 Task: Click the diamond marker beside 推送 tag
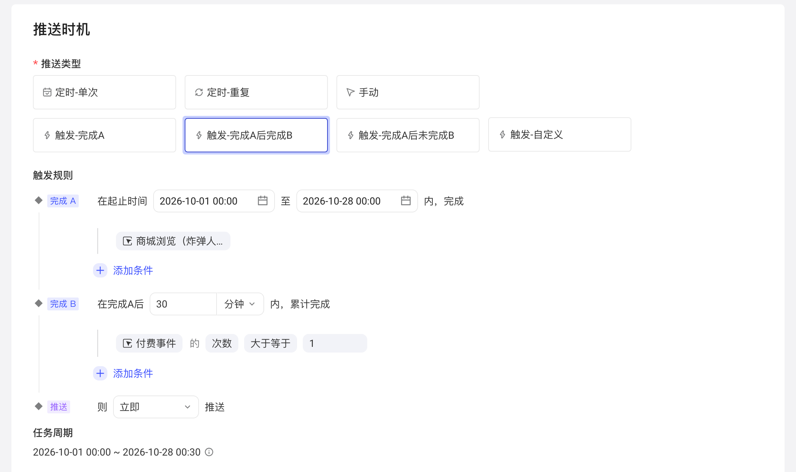tap(39, 406)
